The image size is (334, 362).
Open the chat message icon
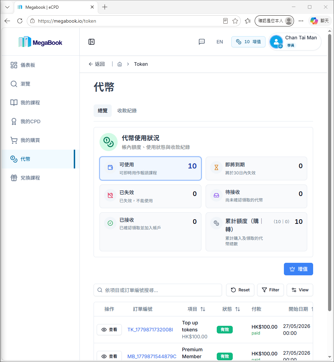pyautogui.click(x=202, y=42)
